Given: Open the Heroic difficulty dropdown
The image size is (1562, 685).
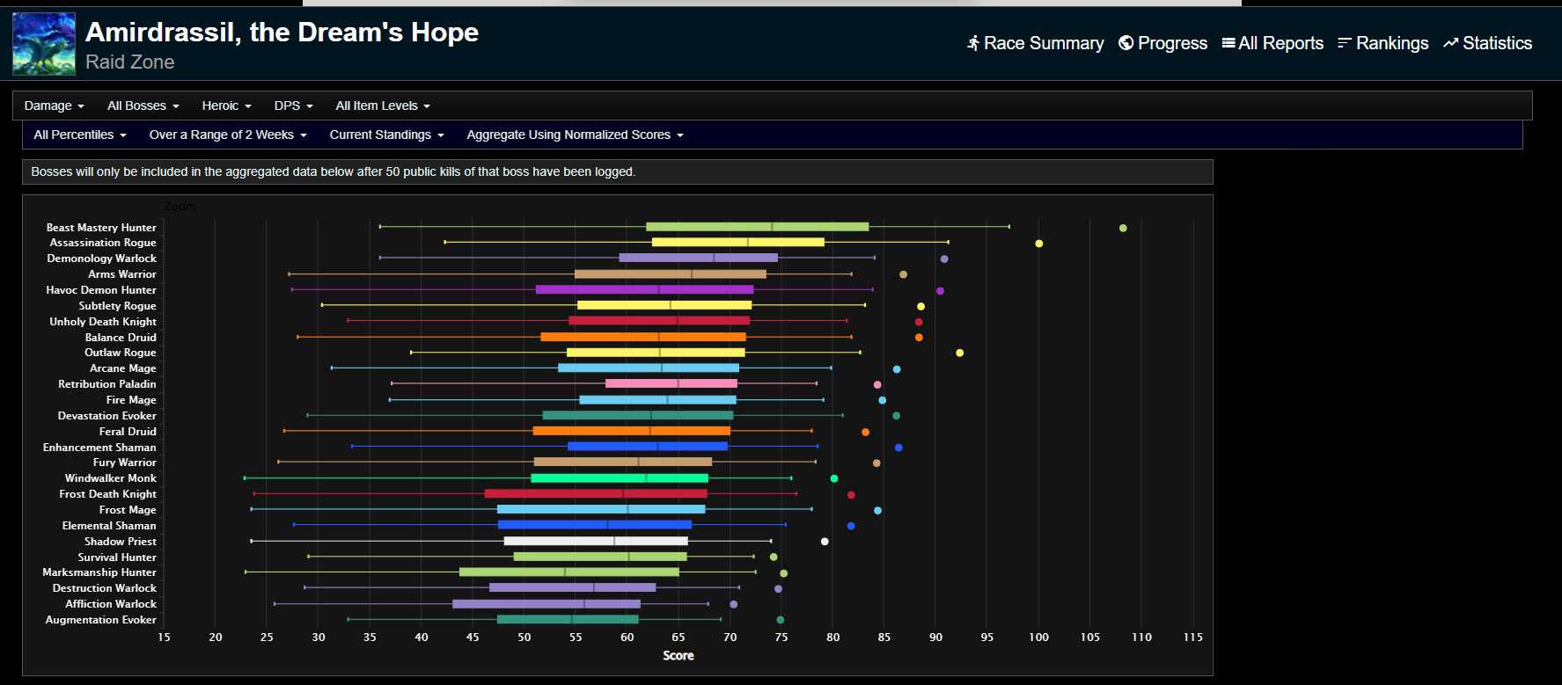Looking at the screenshot, I should 226,106.
